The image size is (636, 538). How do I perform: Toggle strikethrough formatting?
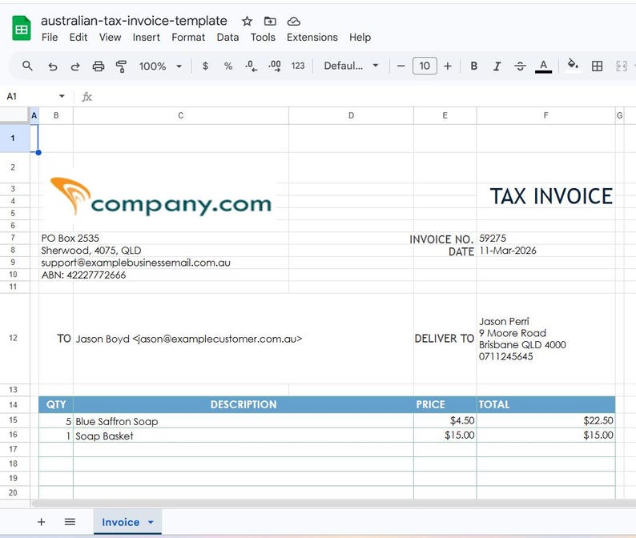(520, 66)
